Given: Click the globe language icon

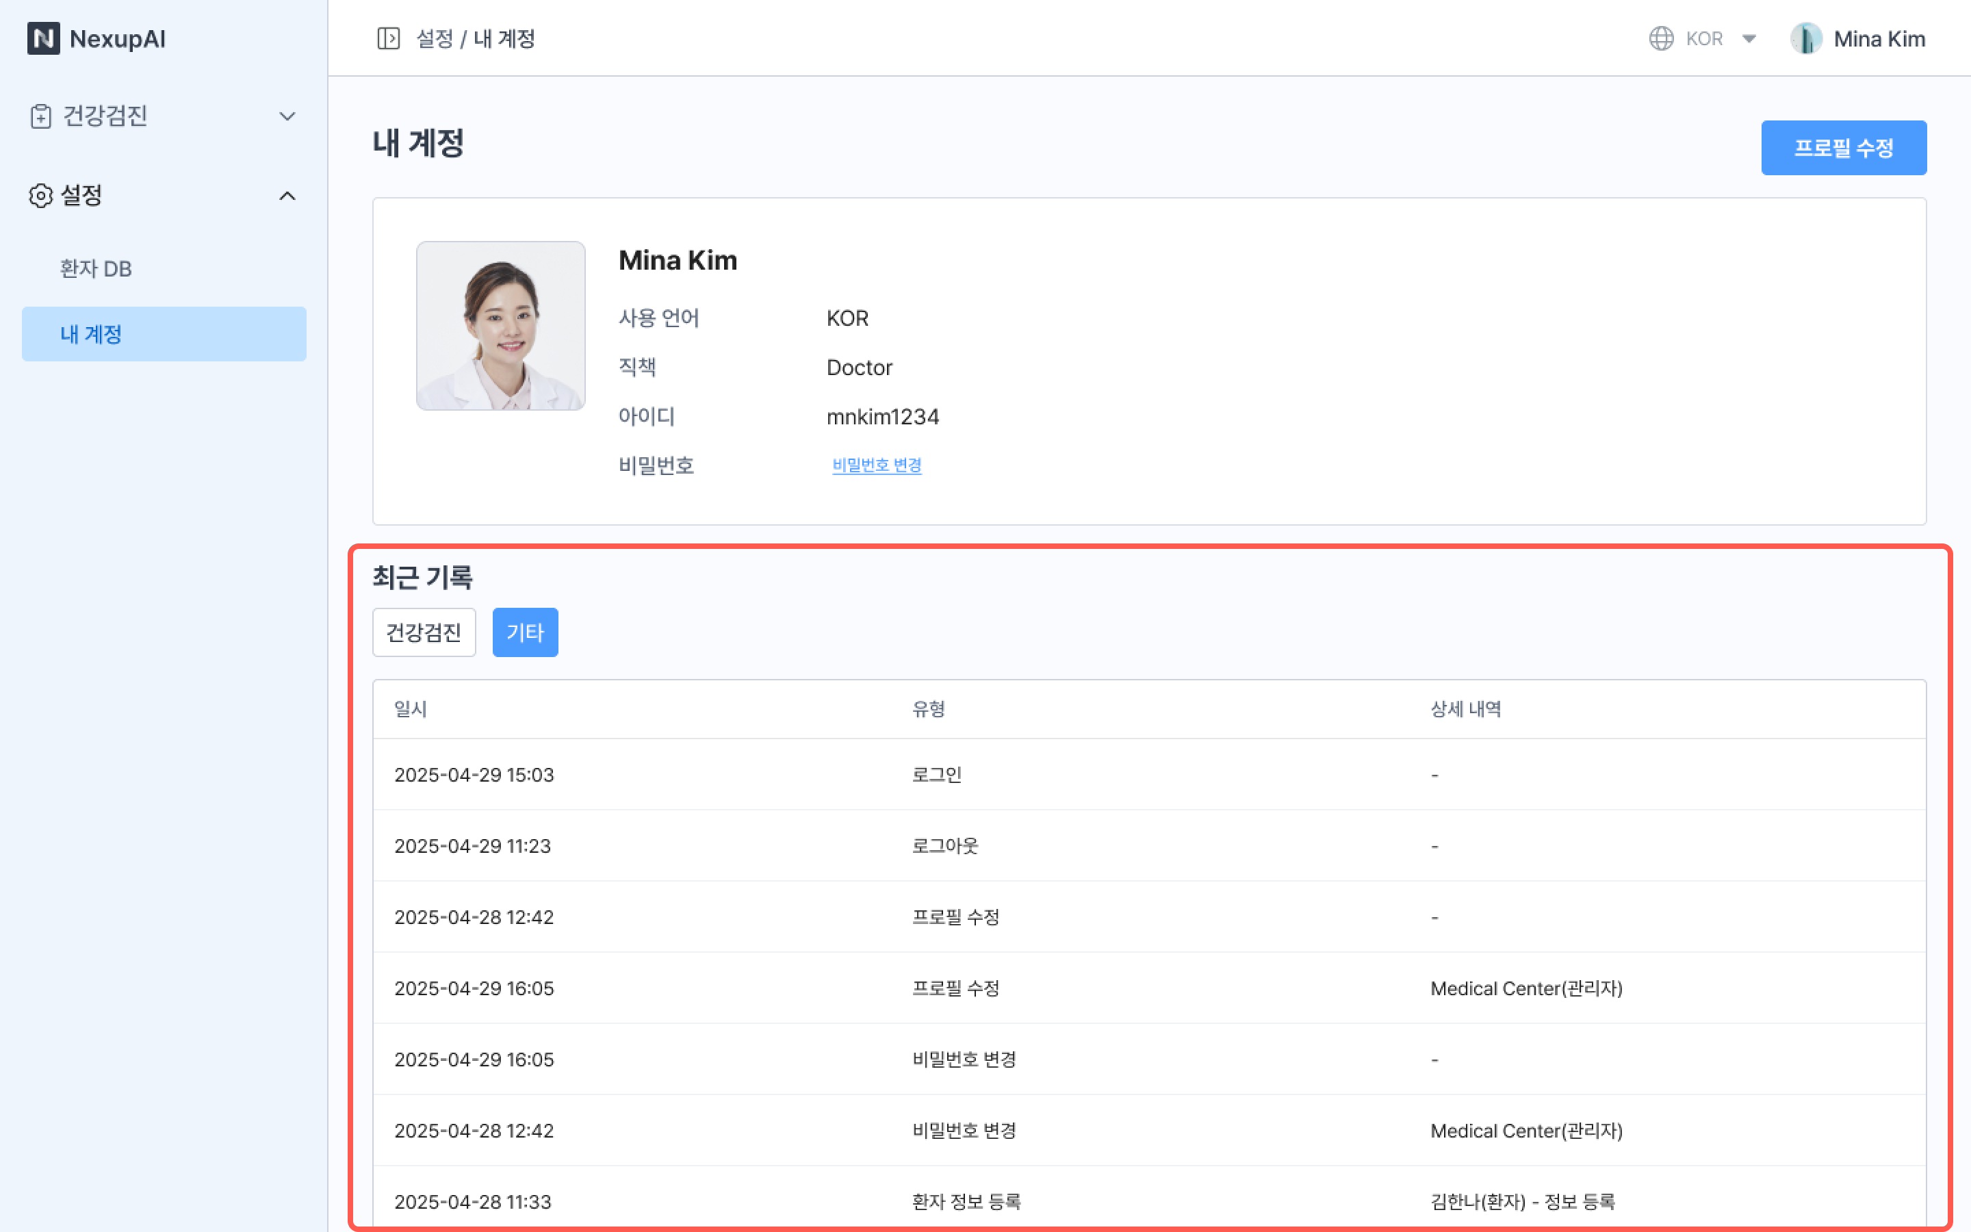Looking at the screenshot, I should coord(1661,38).
